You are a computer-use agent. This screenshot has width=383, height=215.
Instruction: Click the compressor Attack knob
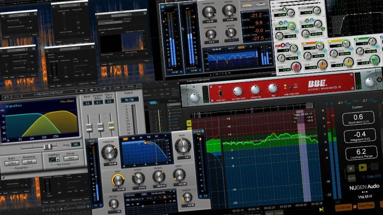138,178
